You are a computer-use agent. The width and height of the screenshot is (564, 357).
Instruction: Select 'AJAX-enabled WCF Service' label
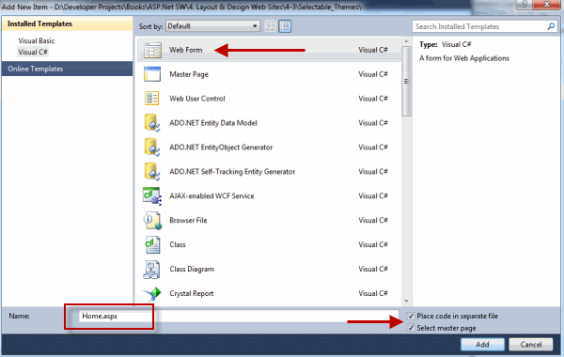211,196
